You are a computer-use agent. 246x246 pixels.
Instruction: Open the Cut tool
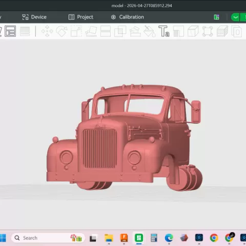point(106,31)
